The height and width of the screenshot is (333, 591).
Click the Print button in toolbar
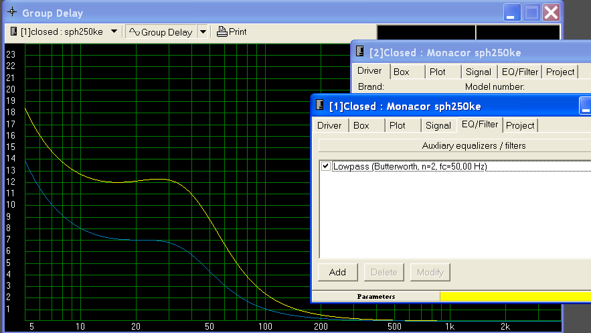coord(232,31)
